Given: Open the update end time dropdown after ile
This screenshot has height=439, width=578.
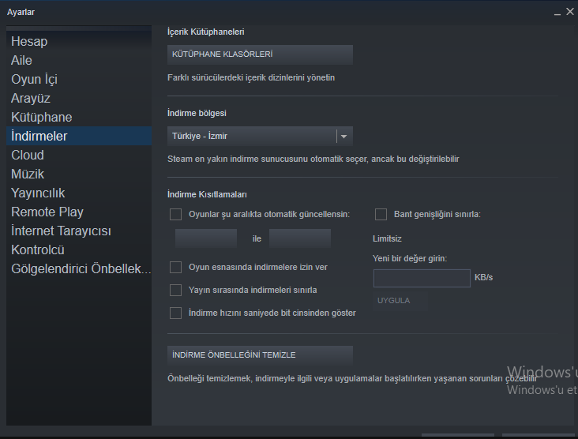Looking at the screenshot, I should 300,238.
